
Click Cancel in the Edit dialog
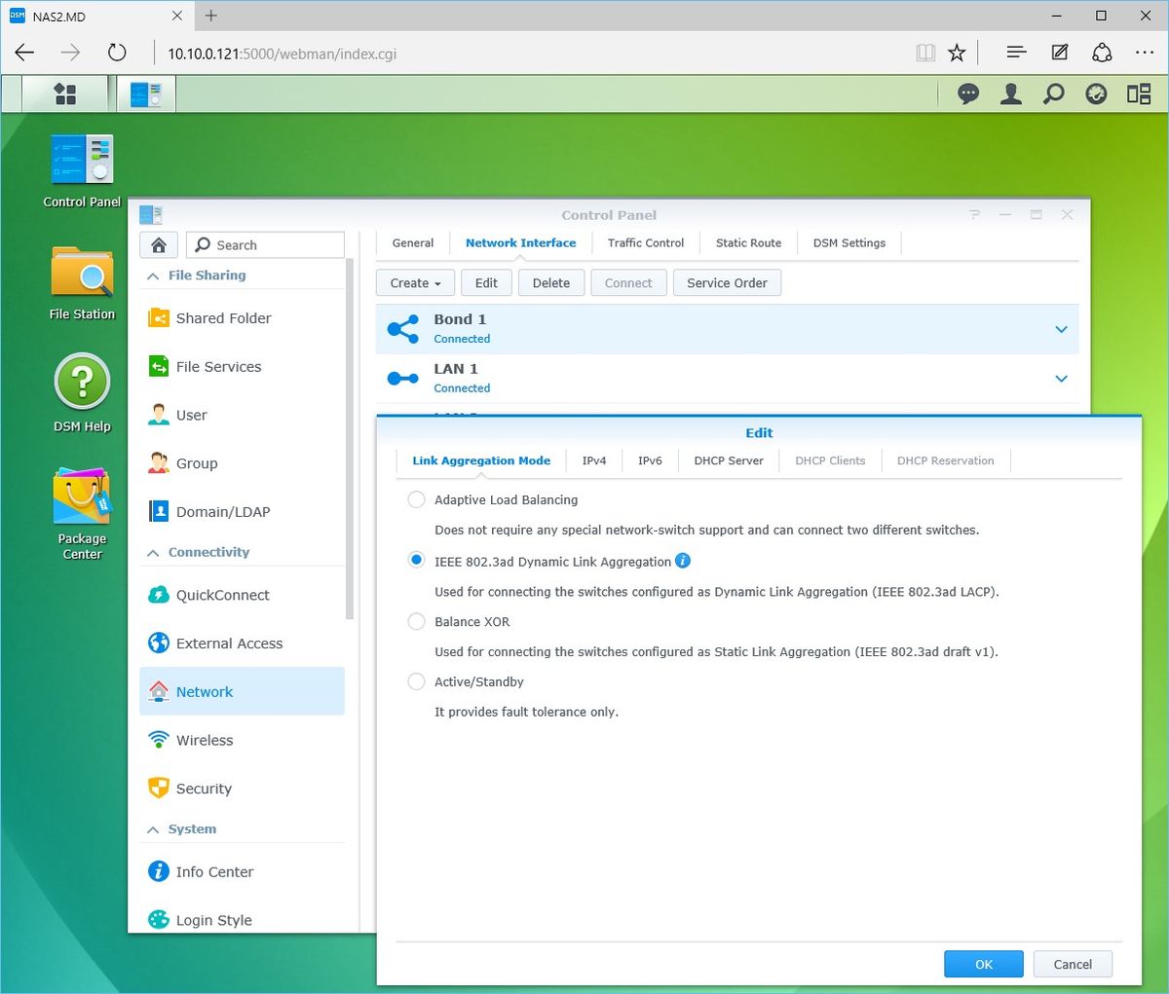click(x=1073, y=964)
